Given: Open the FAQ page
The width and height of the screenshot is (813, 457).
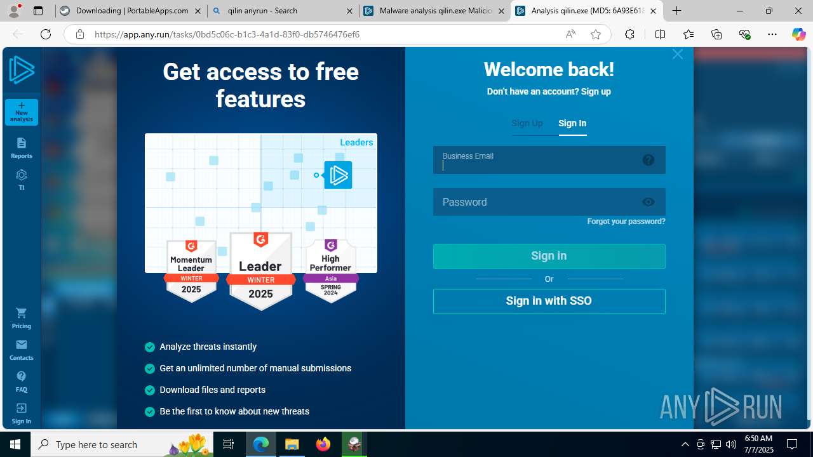Looking at the screenshot, I should 22,382.
